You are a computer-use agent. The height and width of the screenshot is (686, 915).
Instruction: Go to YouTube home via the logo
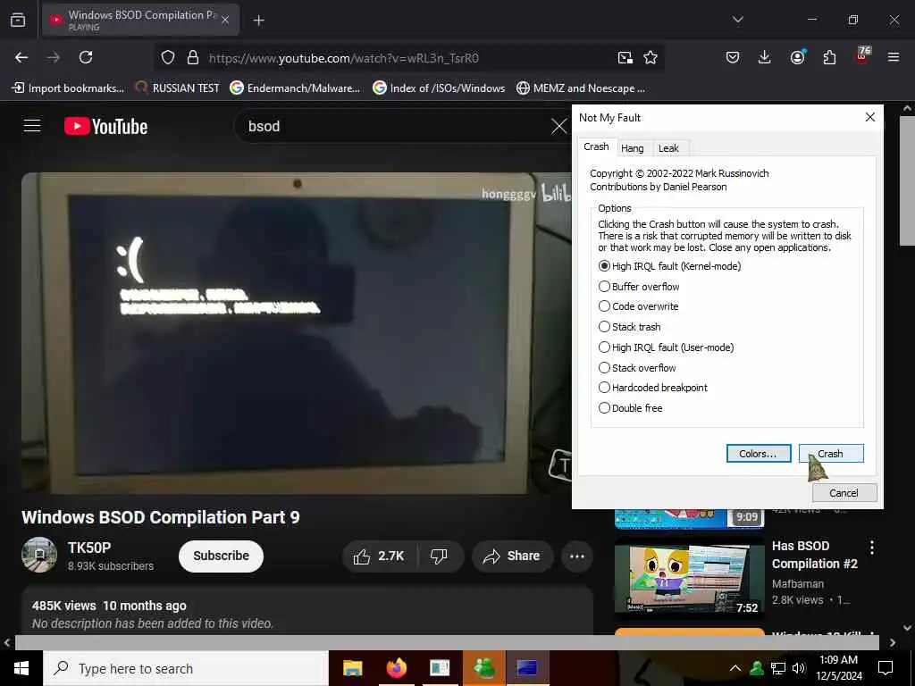[x=105, y=126]
